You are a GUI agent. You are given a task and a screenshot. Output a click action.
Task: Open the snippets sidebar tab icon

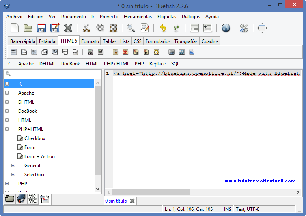point(45,199)
